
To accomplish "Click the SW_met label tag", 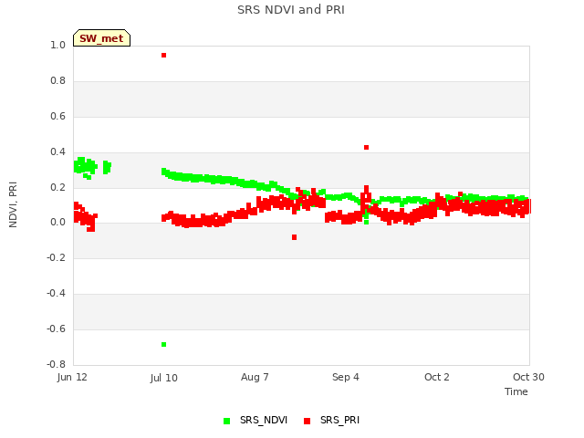I will [x=101, y=38].
